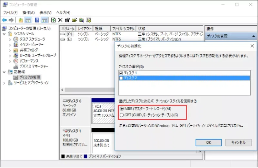Click the ローカル ユーザーとグループ icon

tap(15, 55)
